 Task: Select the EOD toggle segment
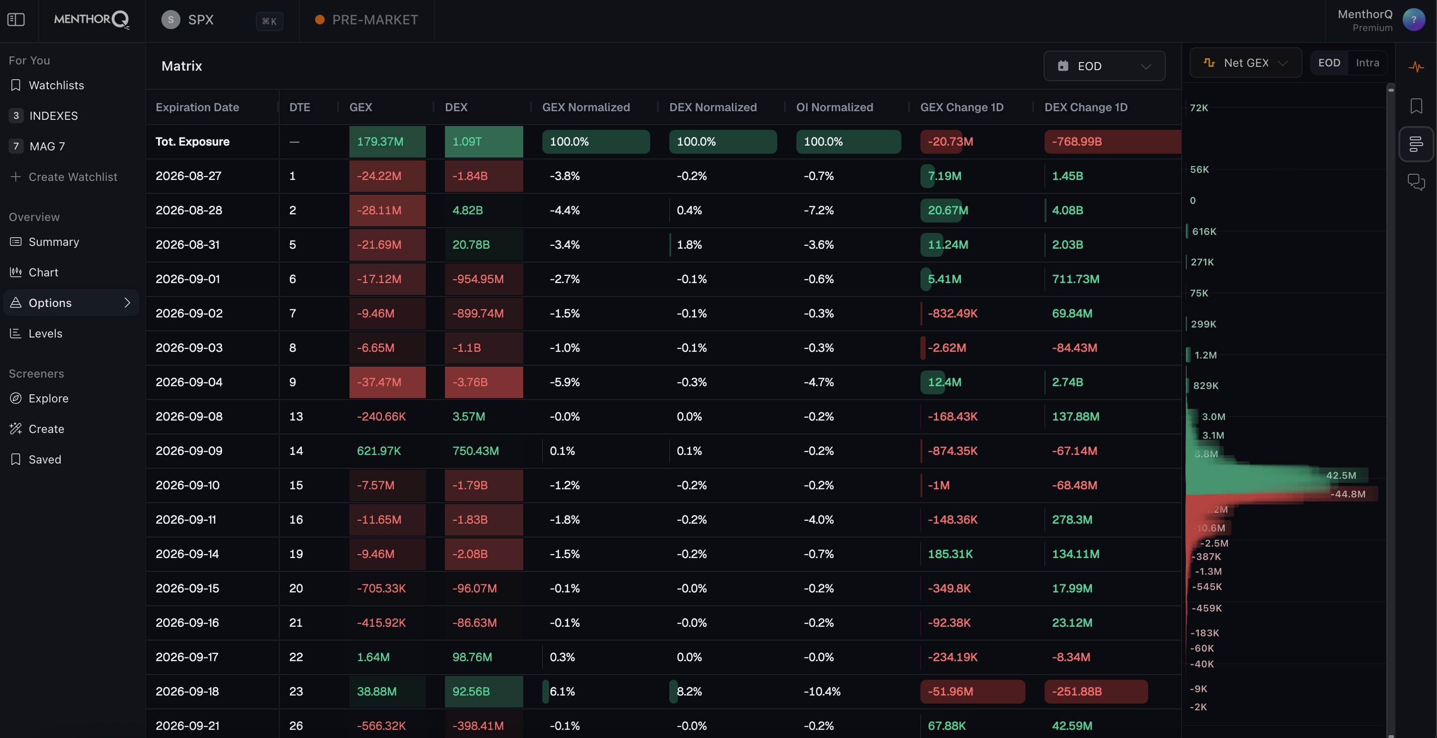point(1329,63)
